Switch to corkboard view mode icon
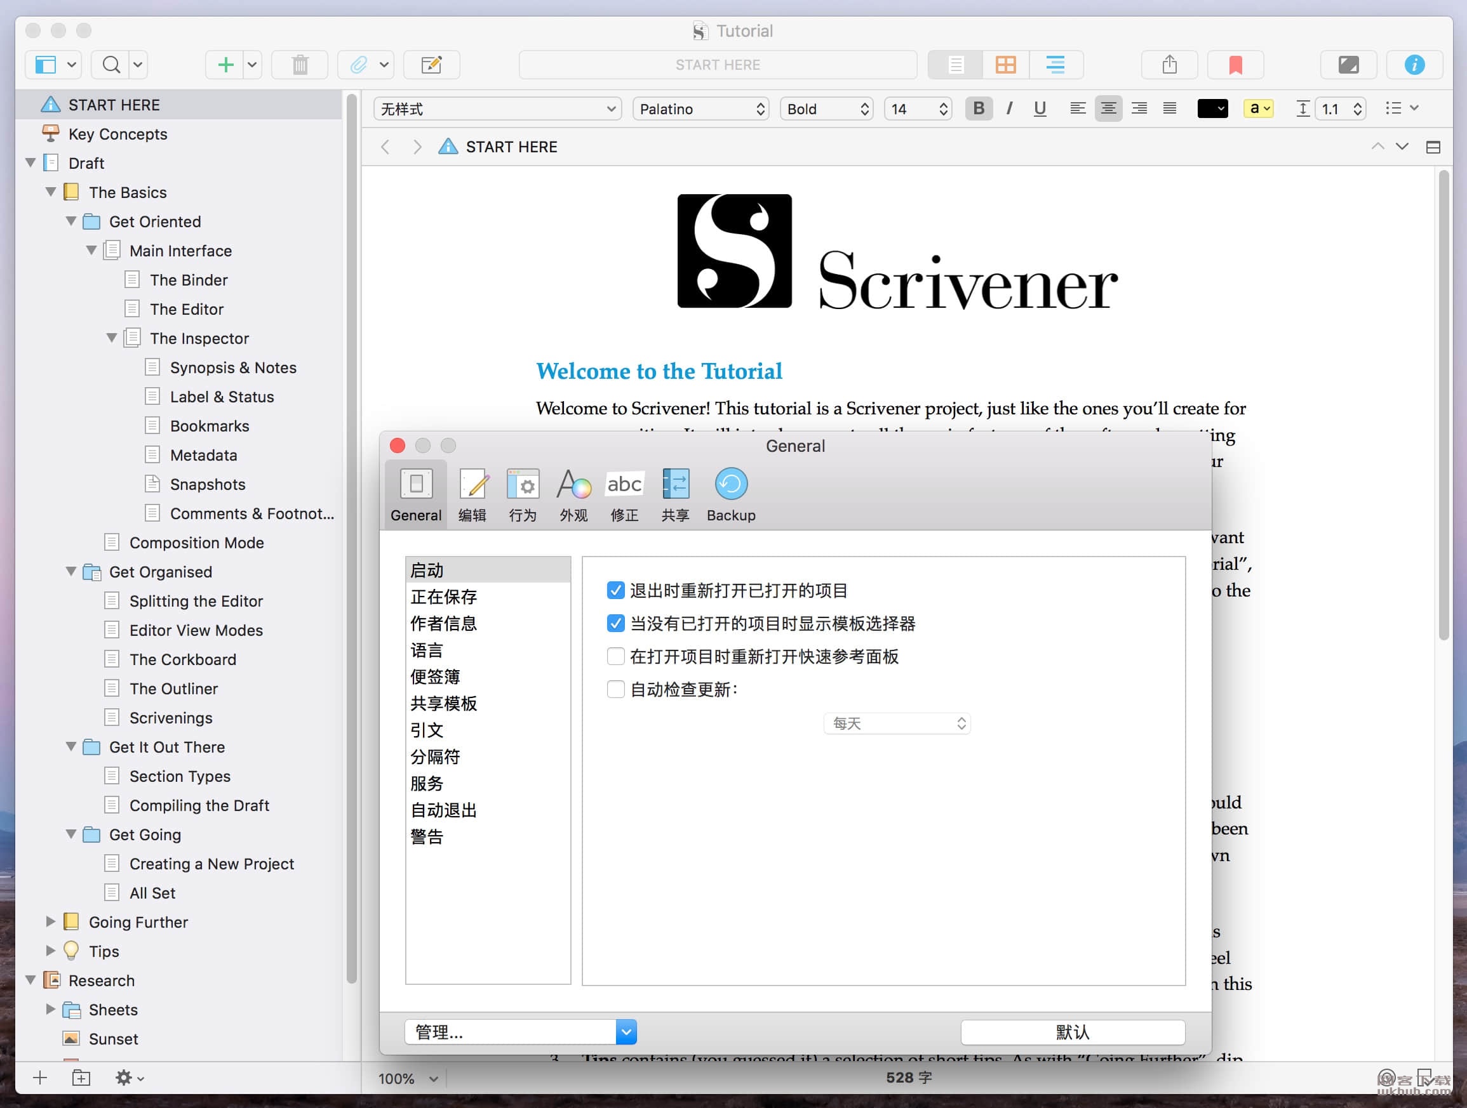1467x1108 pixels. (1006, 65)
